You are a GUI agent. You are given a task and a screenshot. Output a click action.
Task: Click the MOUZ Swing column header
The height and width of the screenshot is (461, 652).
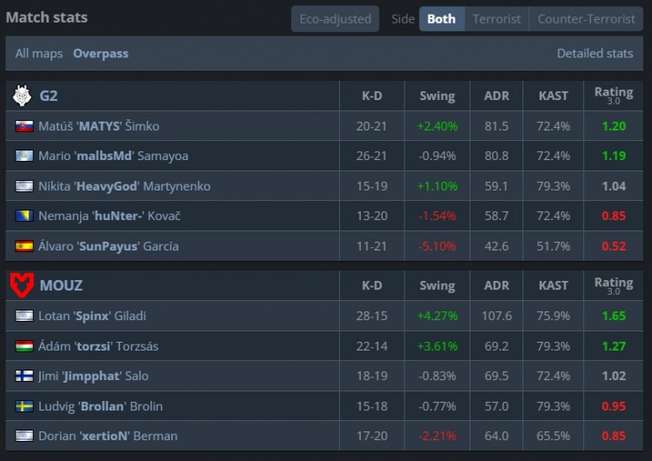(437, 285)
